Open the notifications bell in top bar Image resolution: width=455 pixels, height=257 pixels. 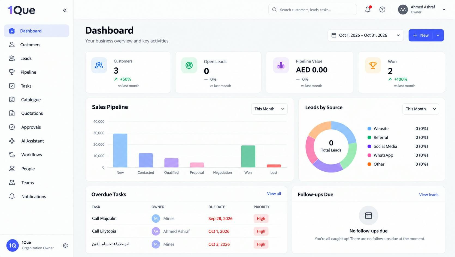click(x=368, y=10)
